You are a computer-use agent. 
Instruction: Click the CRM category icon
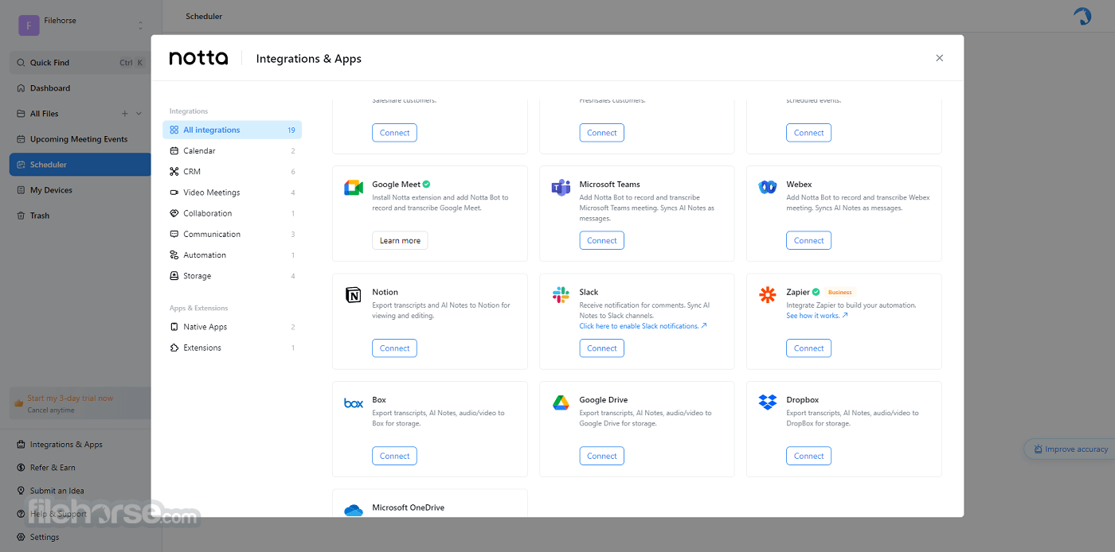pyautogui.click(x=174, y=172)
